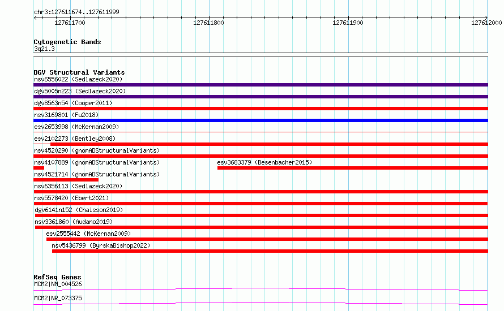Image resolution: width=504 pixels, height=311 pixels.
Task: Click the purple bar under nsv6556022
Action: tap(260, 85)
